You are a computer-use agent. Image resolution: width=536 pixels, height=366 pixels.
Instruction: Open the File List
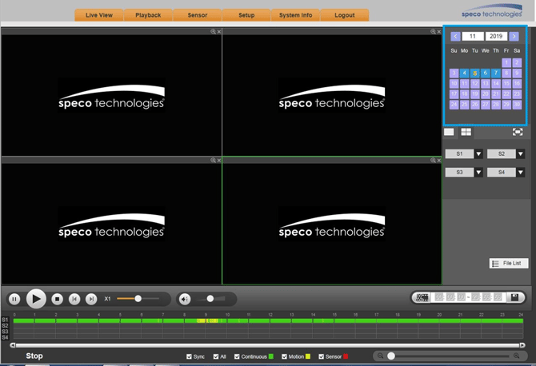(x=508, y=263)
